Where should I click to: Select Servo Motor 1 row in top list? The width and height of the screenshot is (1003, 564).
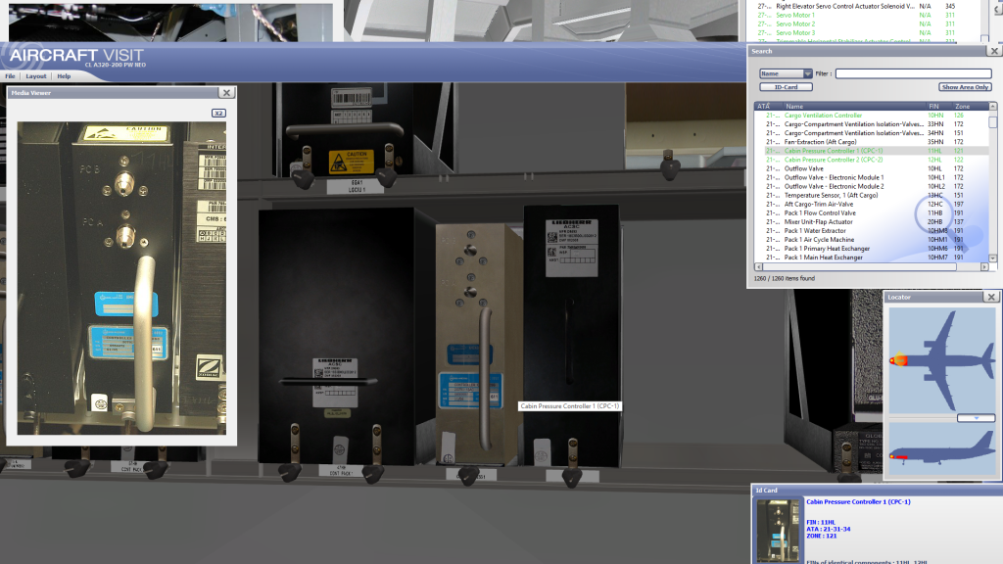click(870, 16)
